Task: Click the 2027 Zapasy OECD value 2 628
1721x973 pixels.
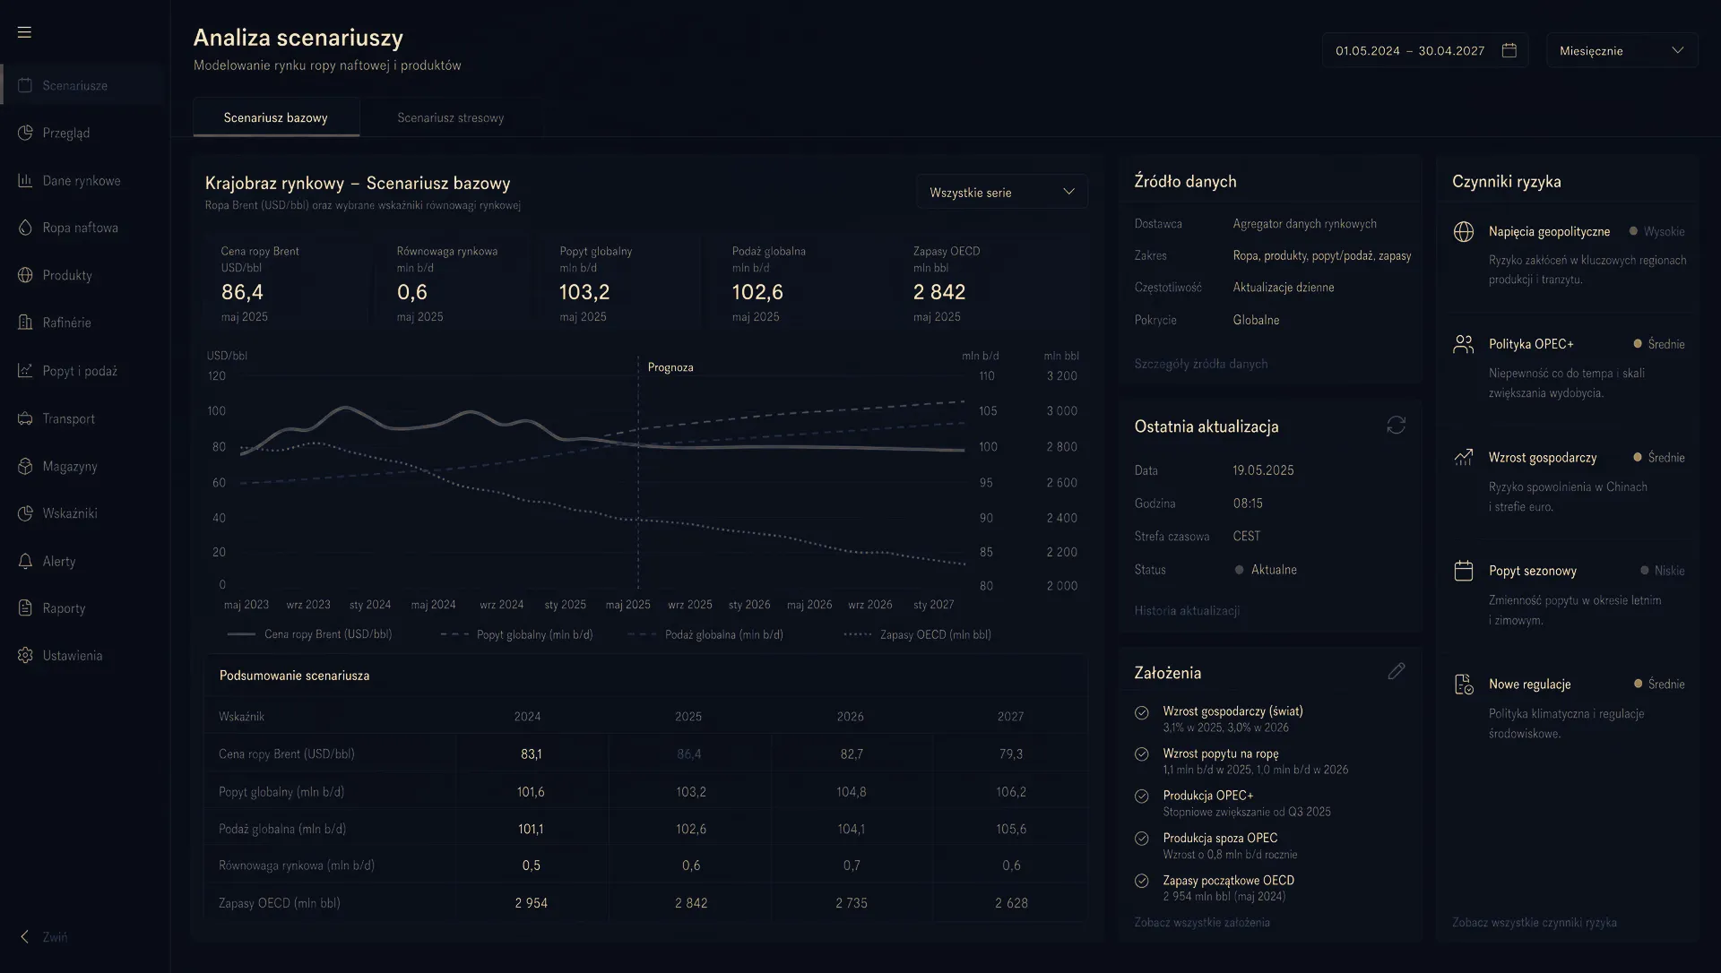Action: point(1011,903)
